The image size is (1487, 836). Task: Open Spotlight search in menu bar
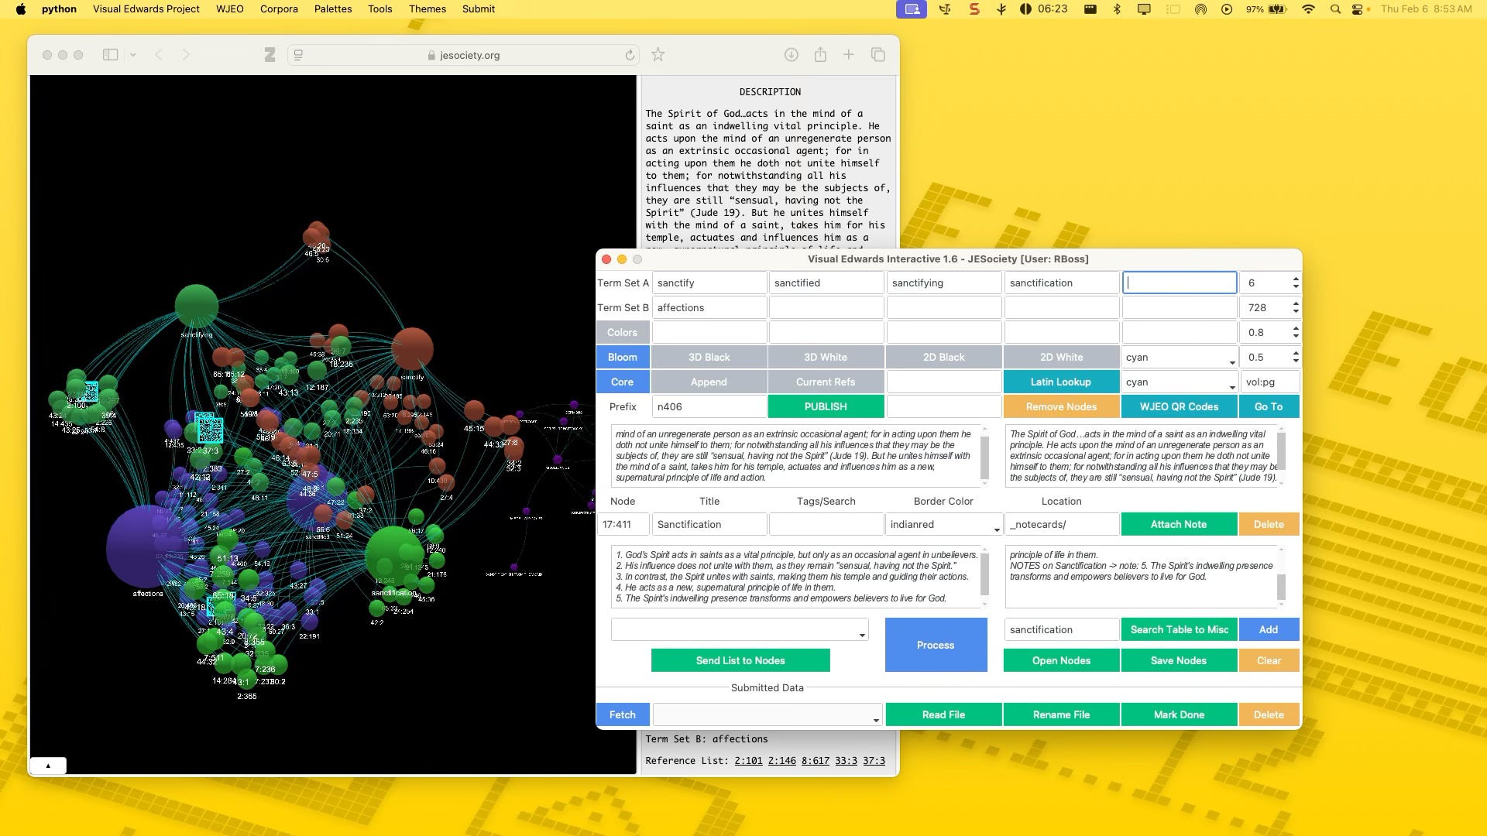[x=1335, y=9]
